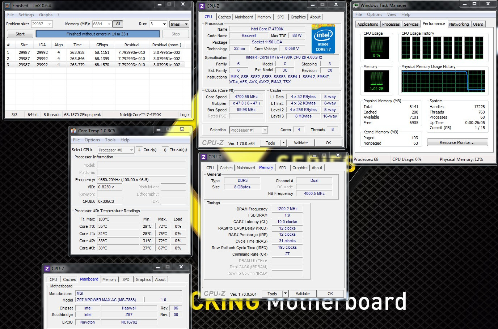Select the third result row in LinX
The image size is (498, 329).
[94, 65]
